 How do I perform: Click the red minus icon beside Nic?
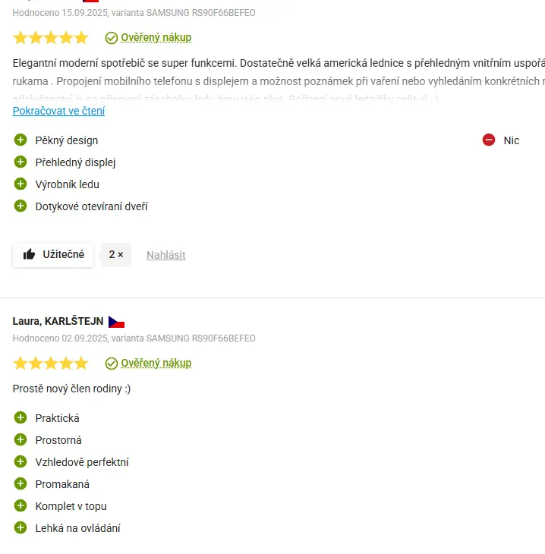pyautogui.click(x=489, y=140)
